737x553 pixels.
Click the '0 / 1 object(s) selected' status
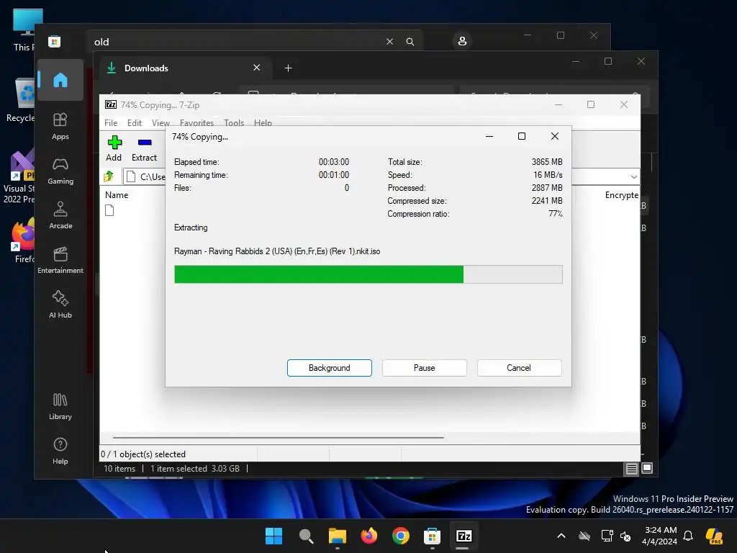pos(143,454)
